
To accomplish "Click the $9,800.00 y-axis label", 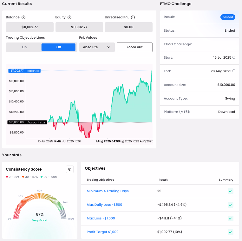I will 17,132.
